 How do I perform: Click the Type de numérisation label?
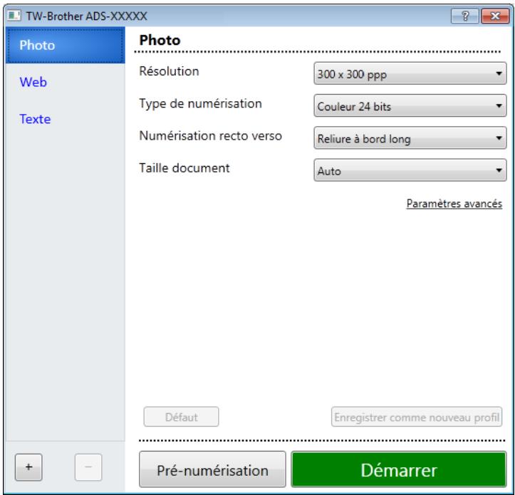(200, 104)
